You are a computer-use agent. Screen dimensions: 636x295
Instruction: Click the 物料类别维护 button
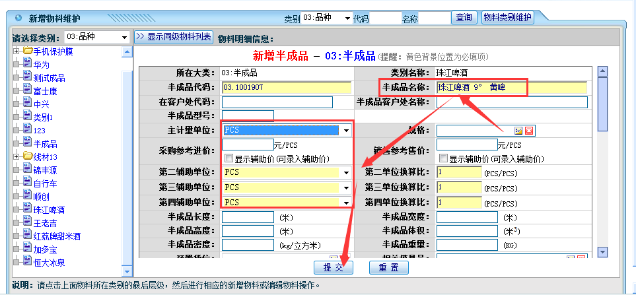tap(508, 18)
